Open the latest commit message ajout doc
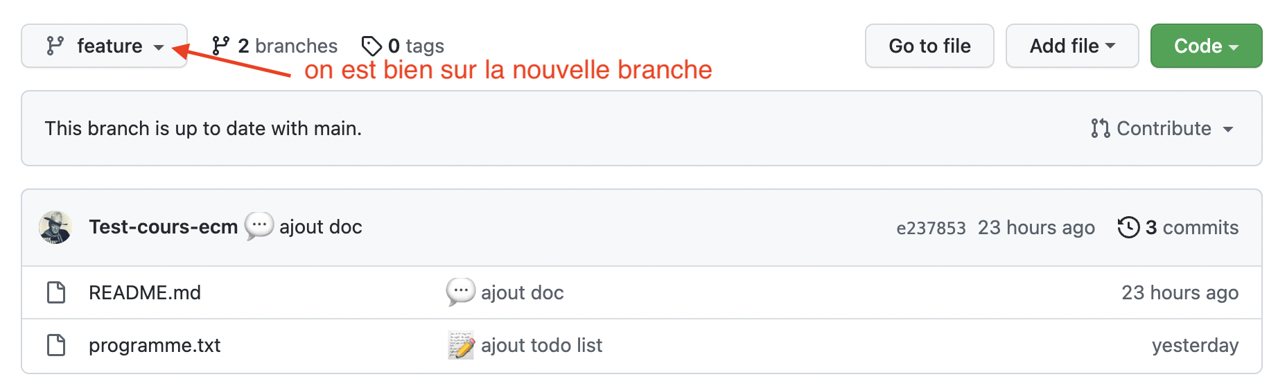The width and height of the screenshot is (1278, 388). pyautogui.click(x=320, y=227)
